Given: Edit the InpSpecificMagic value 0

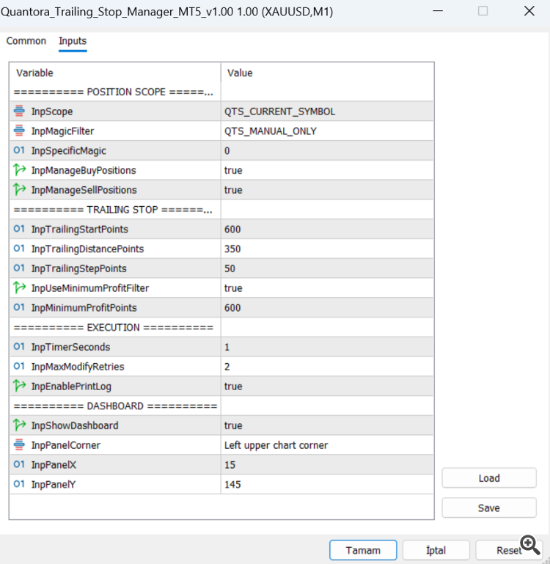Looking at the screenshot, I should click(327, 150).
